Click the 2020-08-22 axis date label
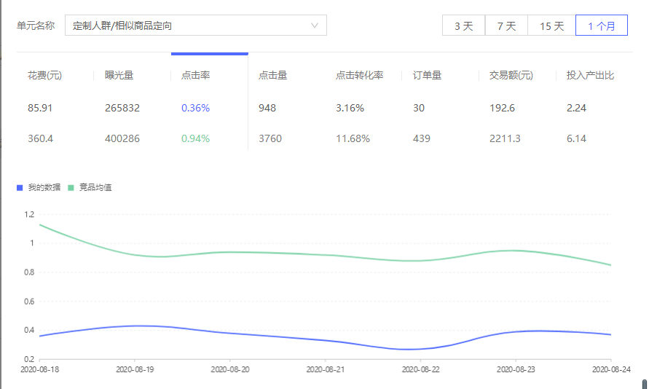 pyautogui.click(x=420, y=369)
